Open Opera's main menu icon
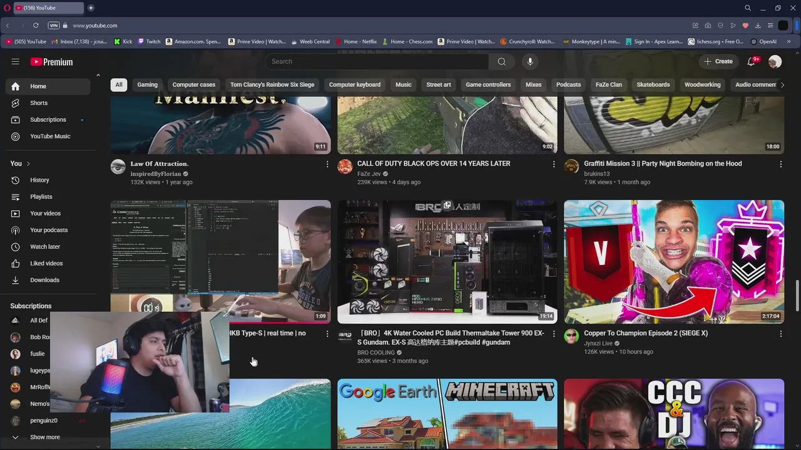Image resolution: width=801 pixels, height=450 pixels. pyautogui.click(x=6, y=7)
